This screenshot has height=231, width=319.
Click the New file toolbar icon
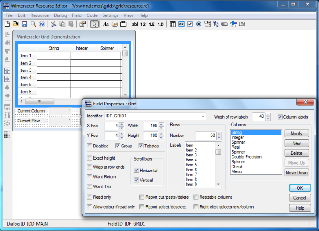[7, 24]
